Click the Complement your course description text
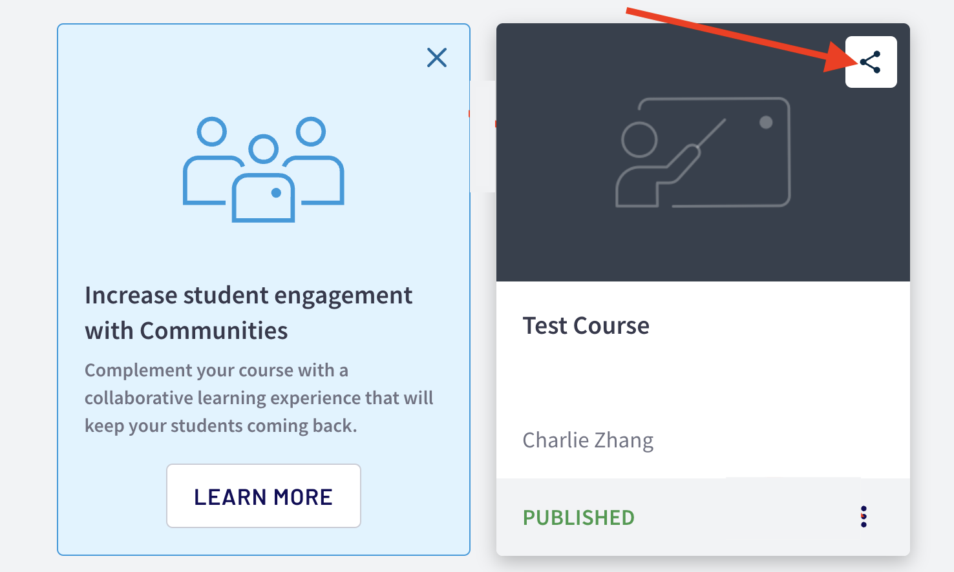954x572 pixels. (x=259, y=398)
